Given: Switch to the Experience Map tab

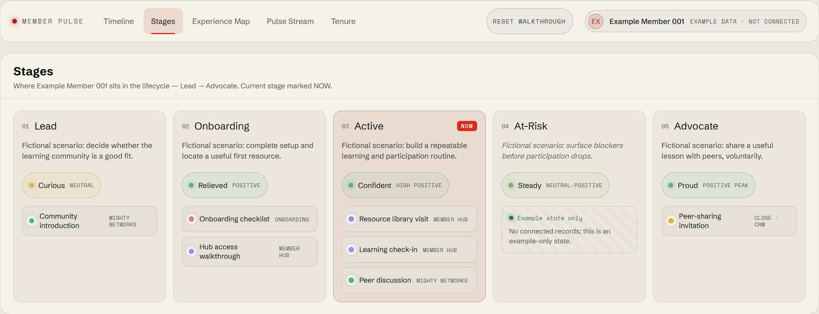Looking at the screenshot, I should (221, 21).
